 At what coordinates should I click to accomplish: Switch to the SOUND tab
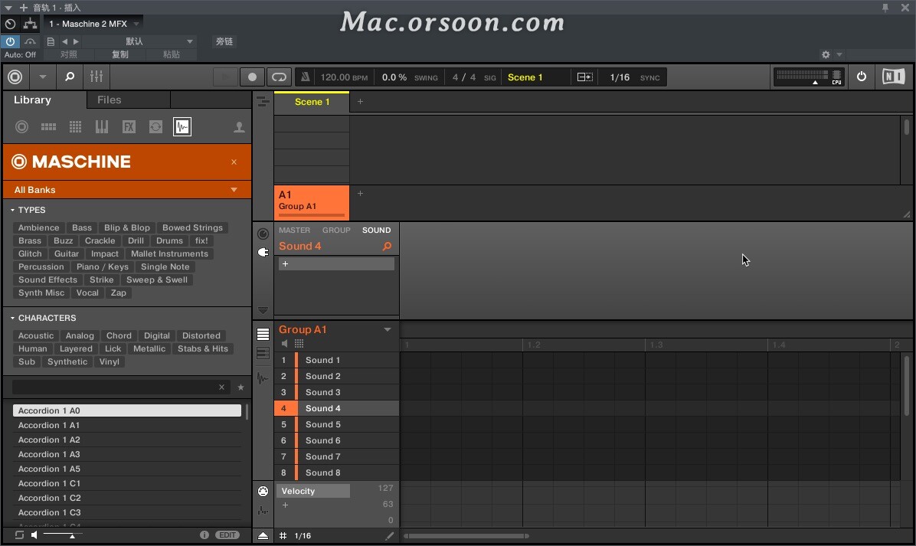[x=376, y=230]
